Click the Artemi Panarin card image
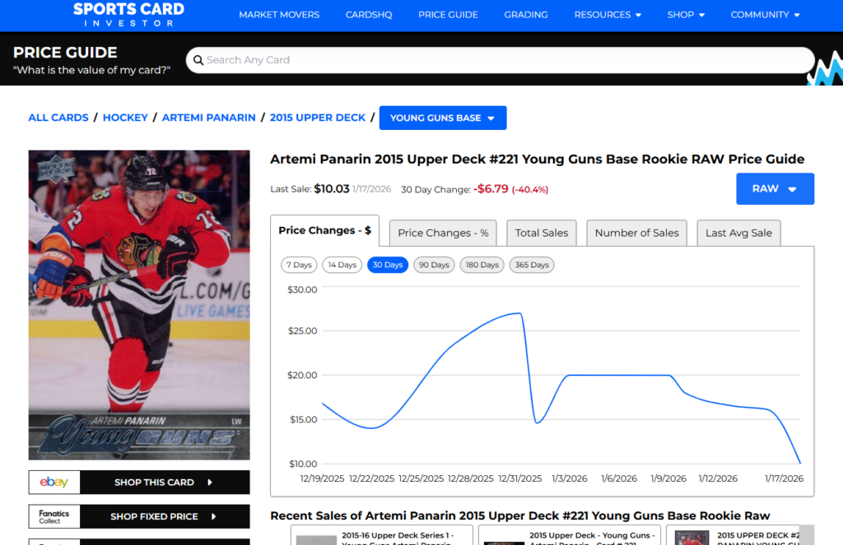The image size is (843, 545). (139, 305)
